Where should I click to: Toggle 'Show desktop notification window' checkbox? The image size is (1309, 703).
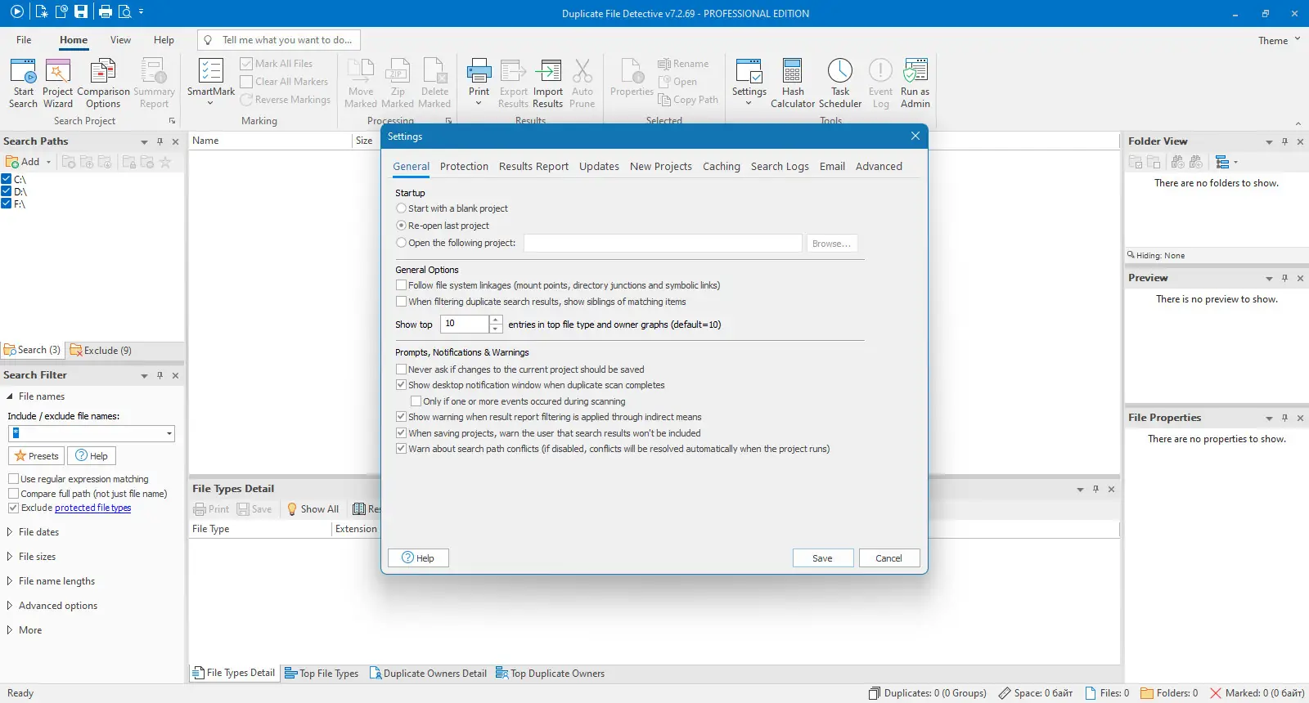pyautogui.click(x=401, y=385)
